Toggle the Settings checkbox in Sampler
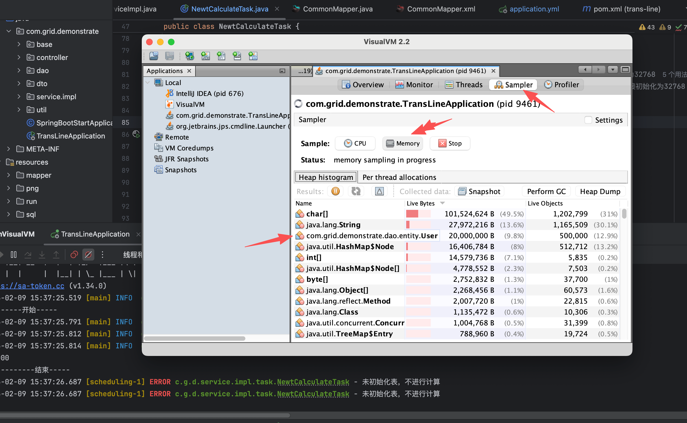The image size is (687, 423). pyautogui.click(x=588, y=120)
